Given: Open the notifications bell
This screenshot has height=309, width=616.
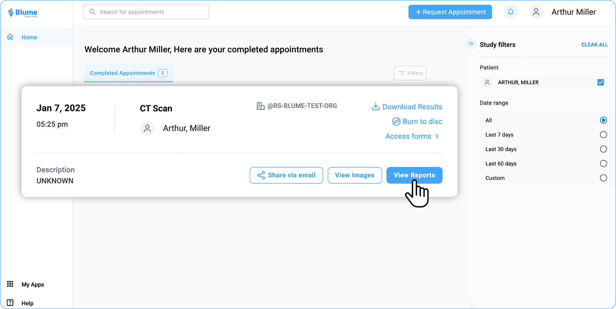Looking at the screenshot, I should coord(510,12).
